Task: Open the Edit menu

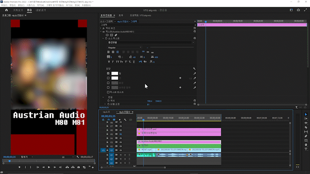Action: click(x=12, y=5)
